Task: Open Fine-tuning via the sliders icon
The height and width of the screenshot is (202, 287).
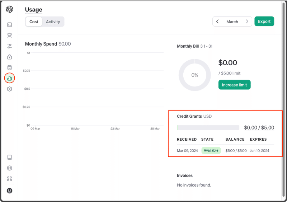Action: [10, 46]
